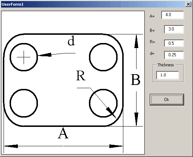Click the crosshair in the top-left hole
193x157 pixels.
pos(24,57)
